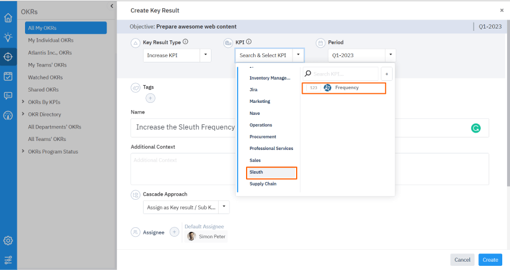510x270 pixels.
Task: Click Simon Peter's avatar
Action: pyautogui.click(x=191, y=237)
